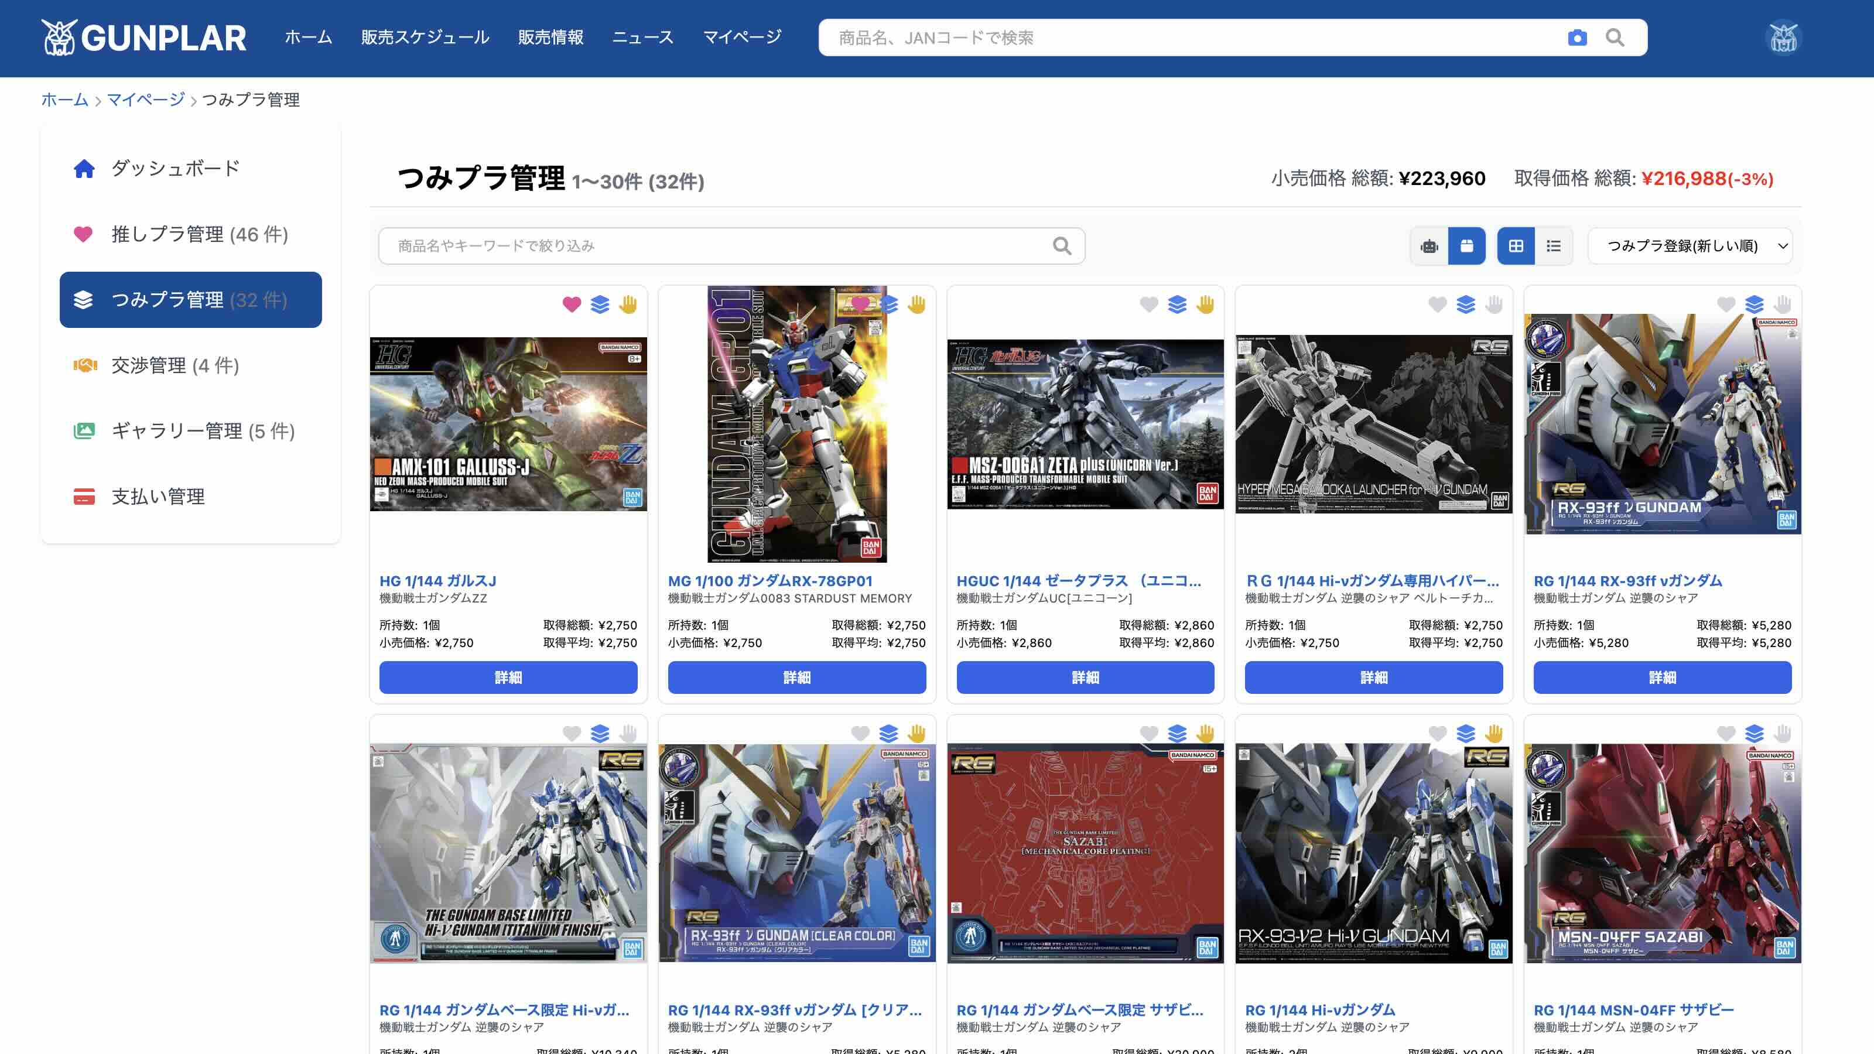Toggle hand icon on ガンダムベース限定 サザビー card
Screen dimensions: 1874x1054
1205,733
